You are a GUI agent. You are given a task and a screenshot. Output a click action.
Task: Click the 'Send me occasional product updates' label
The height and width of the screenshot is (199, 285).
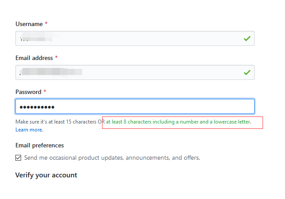pos(112,158)
